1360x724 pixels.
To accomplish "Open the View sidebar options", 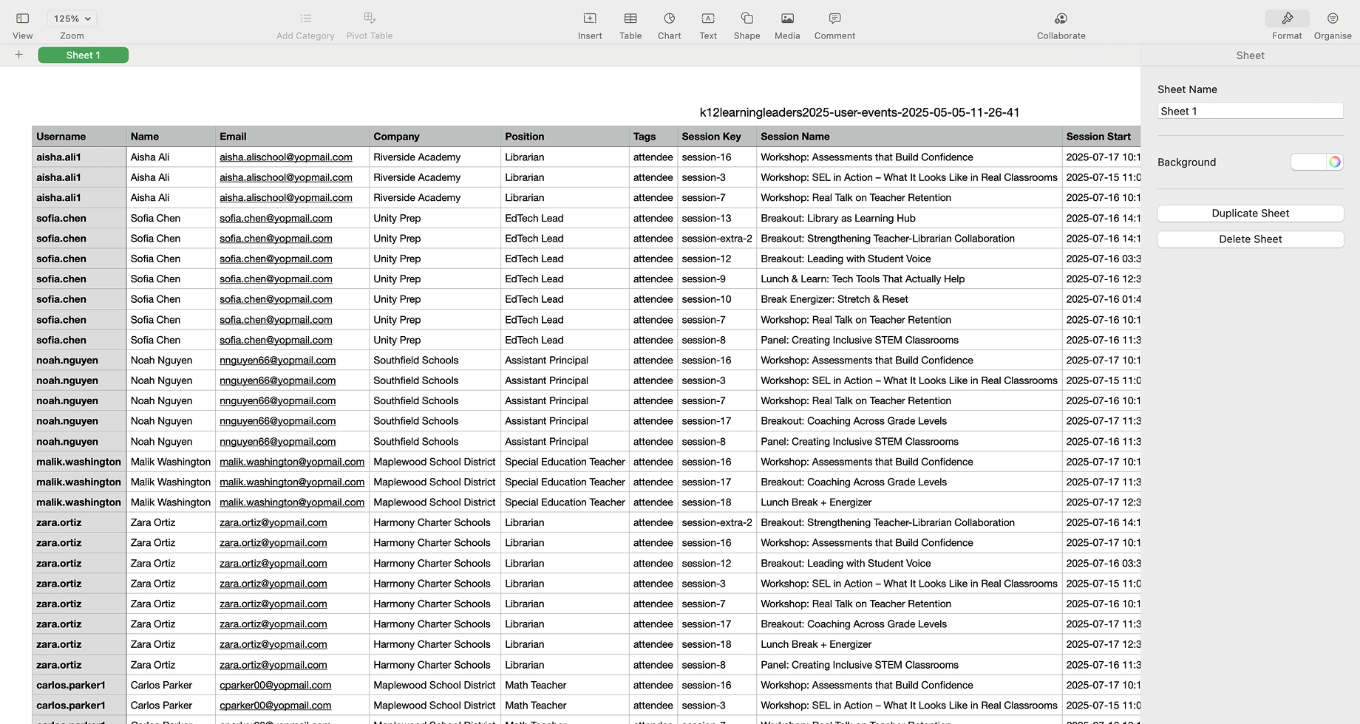I will click(x=22, y=18).
